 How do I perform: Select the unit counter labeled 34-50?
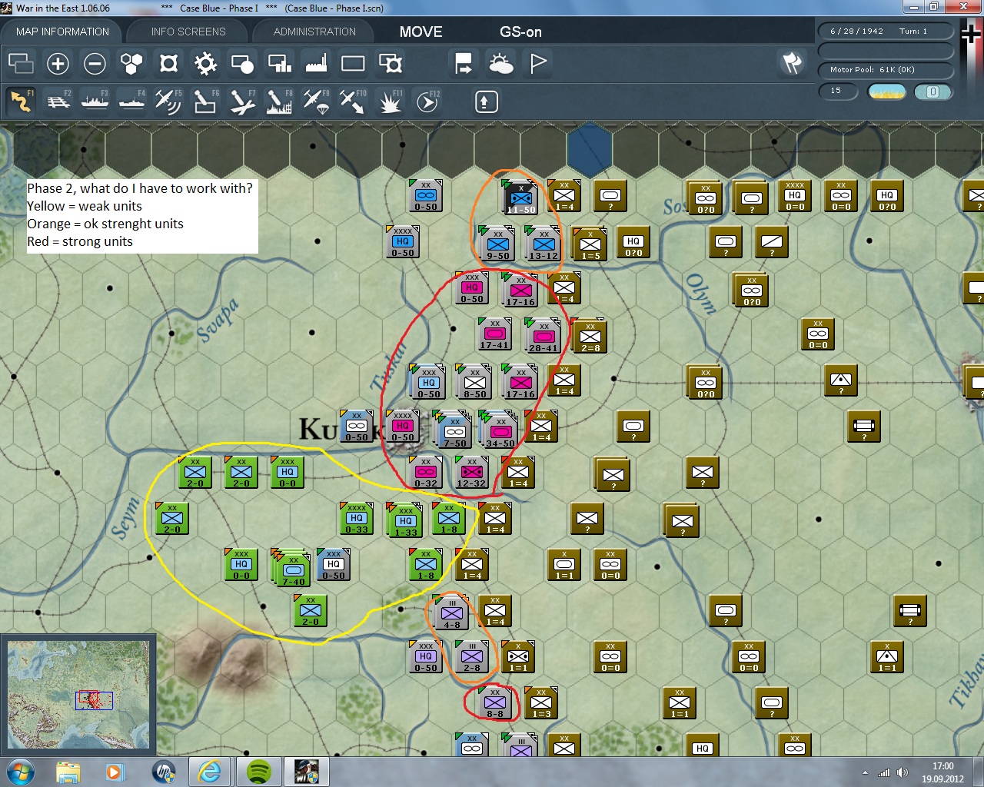[500, 430]
